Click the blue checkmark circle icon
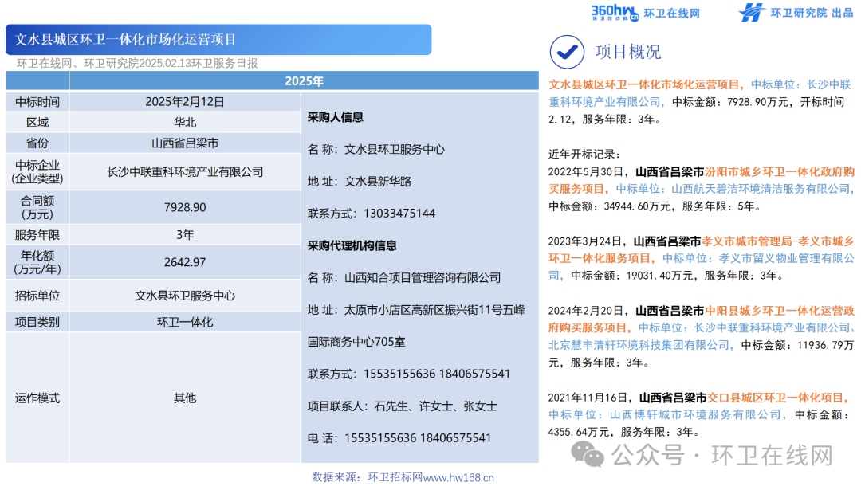Screen dimensions: 861x490 click(x=567, y=52)
